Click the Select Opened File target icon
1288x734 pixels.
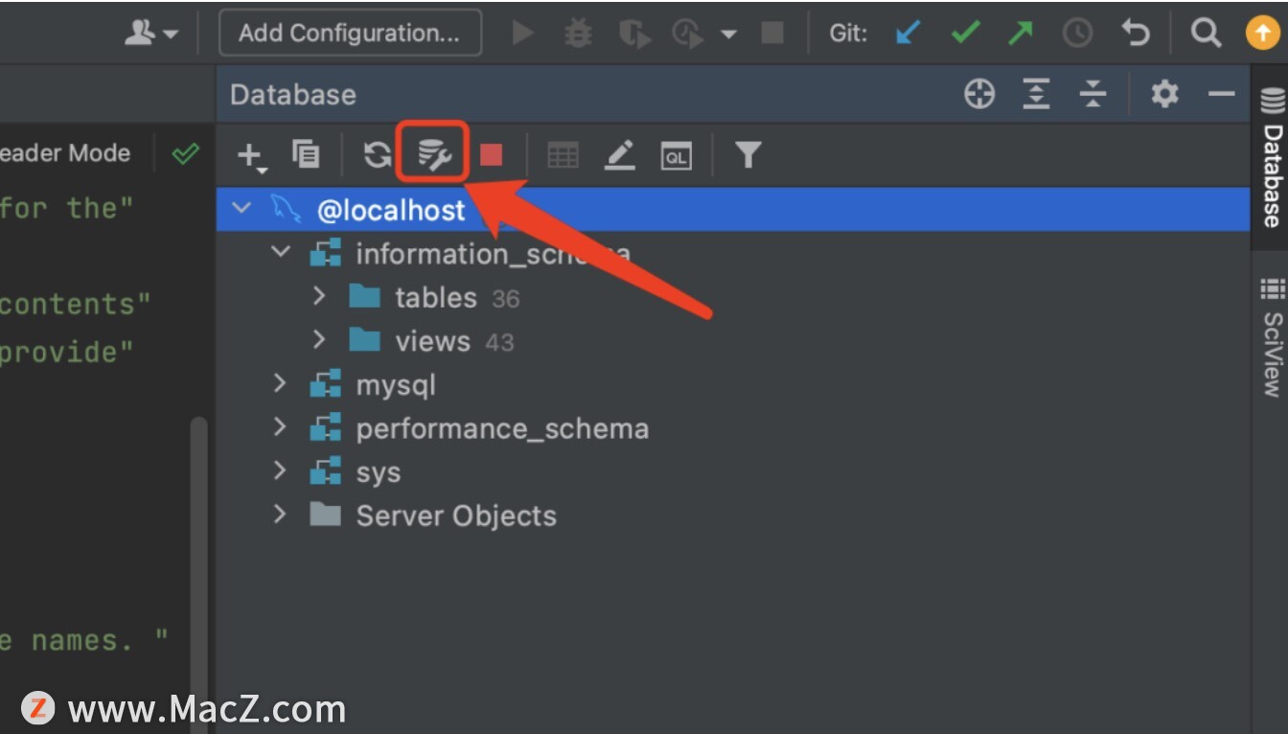pyautogui.click(x=979, y=94)
